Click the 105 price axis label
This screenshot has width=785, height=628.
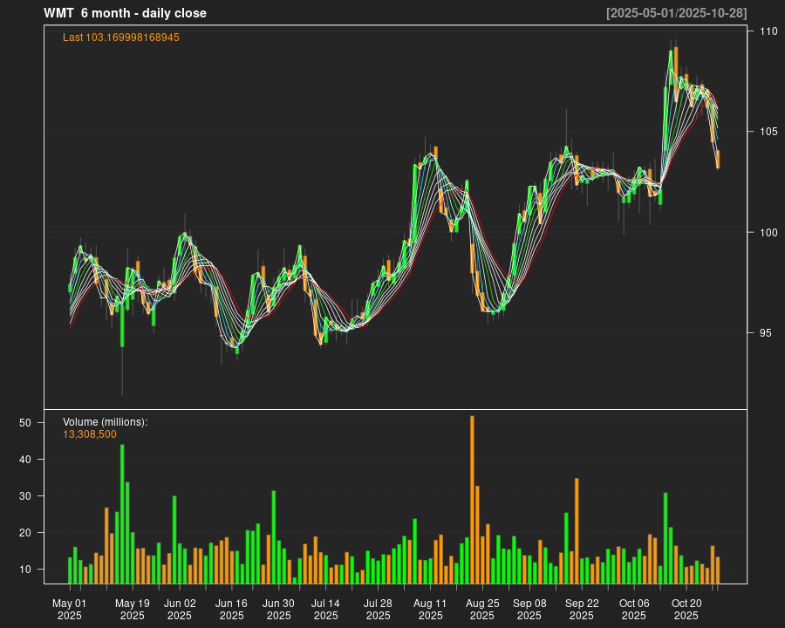click(x=768, y=132)
